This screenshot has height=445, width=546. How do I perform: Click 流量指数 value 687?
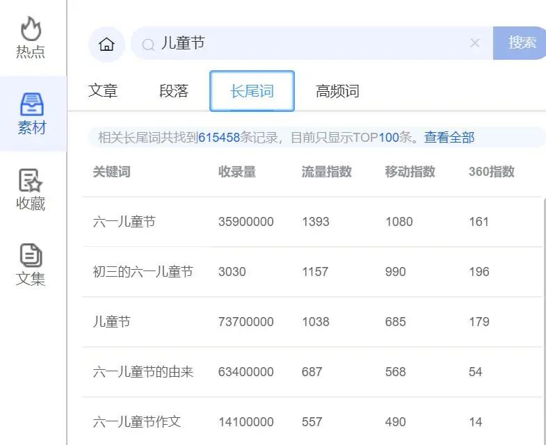(x=312, y=372)
